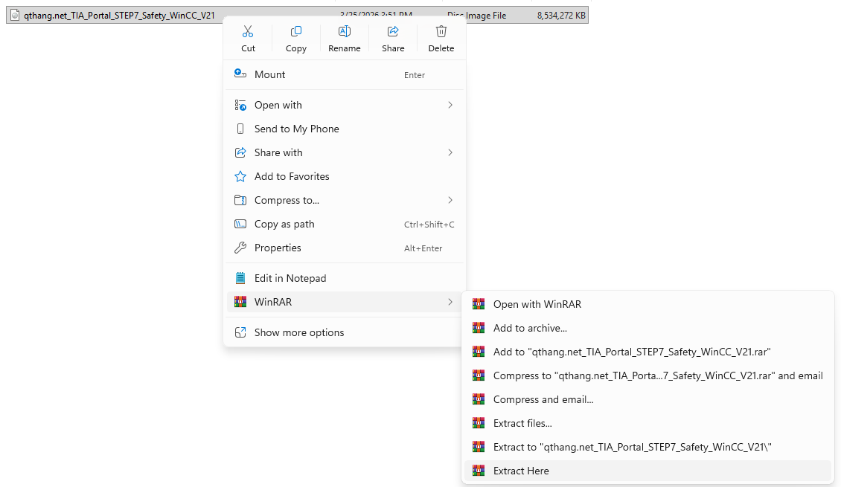Select Open with WinRAR
Screen dimensions: 841x487
click(537, 304)
